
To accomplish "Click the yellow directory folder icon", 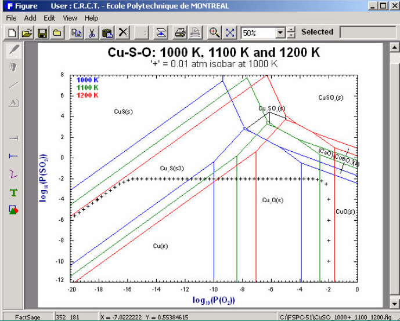I will coord(57,33).
